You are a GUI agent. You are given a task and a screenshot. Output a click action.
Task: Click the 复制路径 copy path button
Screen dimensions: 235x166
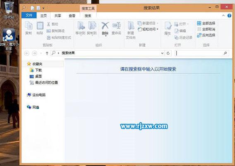click(x=56, y=31)
